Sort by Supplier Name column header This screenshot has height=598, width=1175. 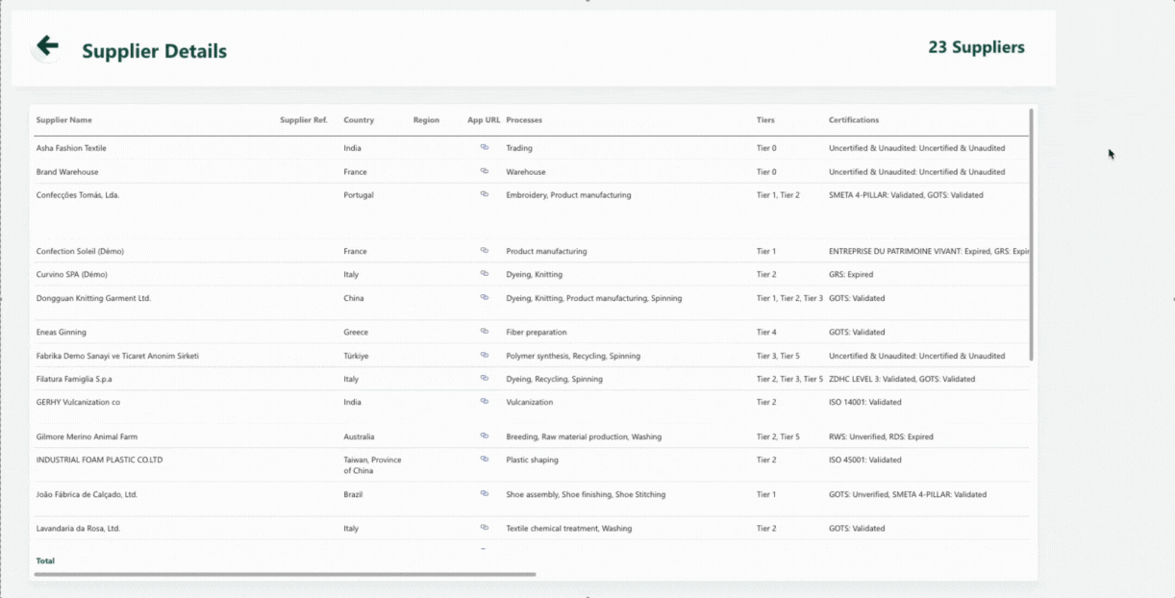[x=64, y=120]
